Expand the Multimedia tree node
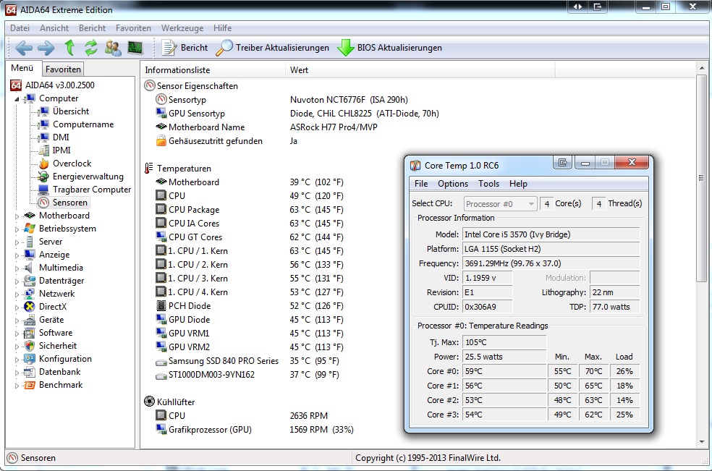The width and height of the screenshot is (712, 471). click(17, 268)
